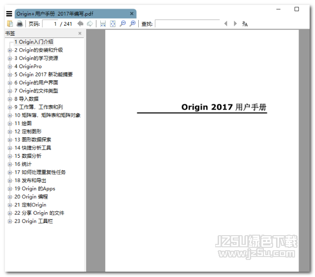Minimize the PDF viewer window
This screenshot has width=315, height=277.
[x=278, y=9]
